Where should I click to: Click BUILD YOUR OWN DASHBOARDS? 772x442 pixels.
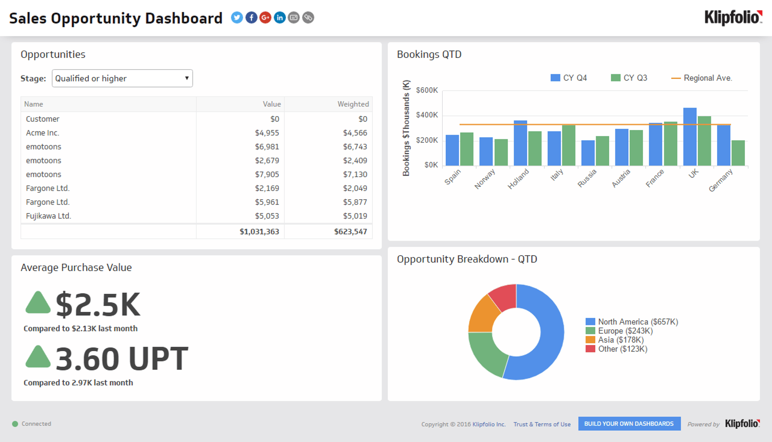tap(629, 424)
